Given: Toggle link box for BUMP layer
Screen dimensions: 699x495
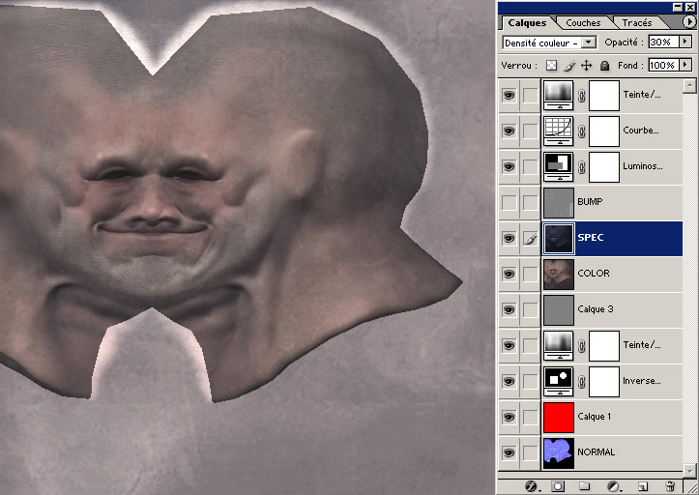Looking at the screenshot, I should pyautogui.click(x=530, y=202).
